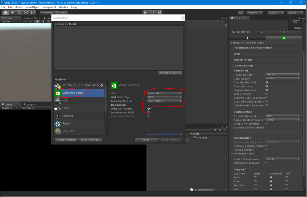Select the Rect transform tool
This screenshot has width=307, height=197.
click(x=33, y=13)
